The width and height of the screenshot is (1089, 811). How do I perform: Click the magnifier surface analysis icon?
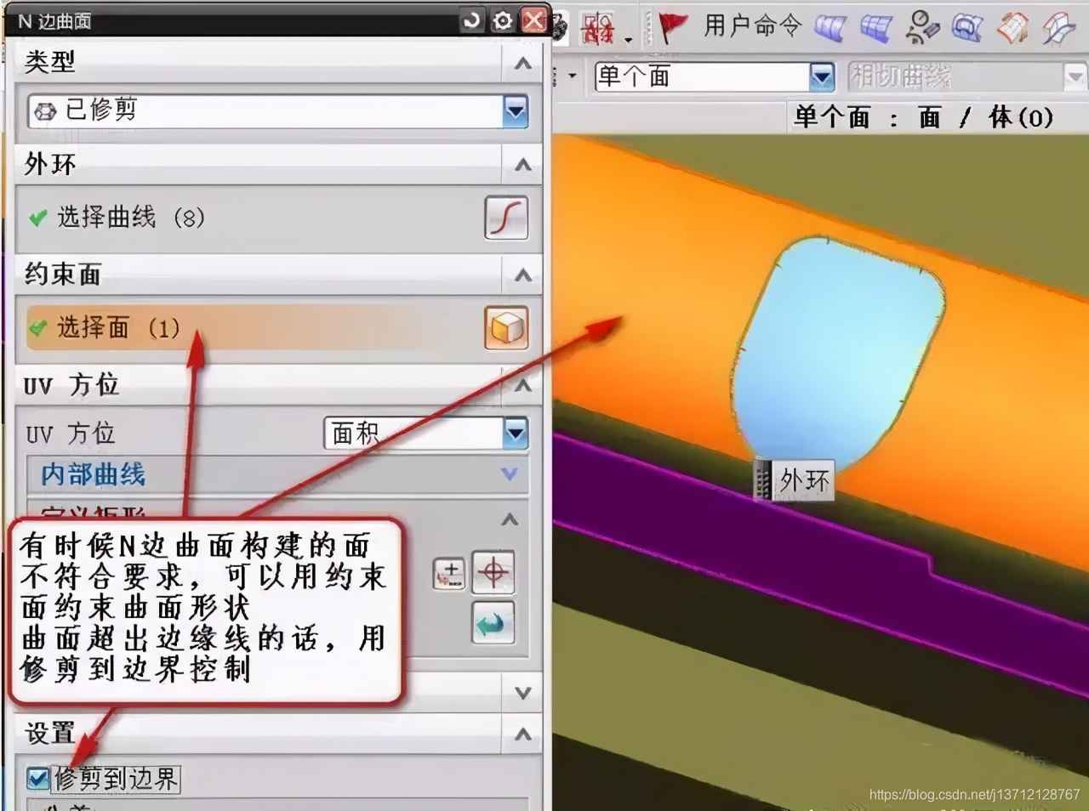point(967,28)
